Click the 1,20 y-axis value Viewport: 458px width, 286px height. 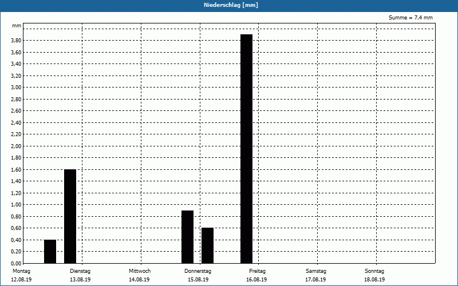click(x=16, y=193)
